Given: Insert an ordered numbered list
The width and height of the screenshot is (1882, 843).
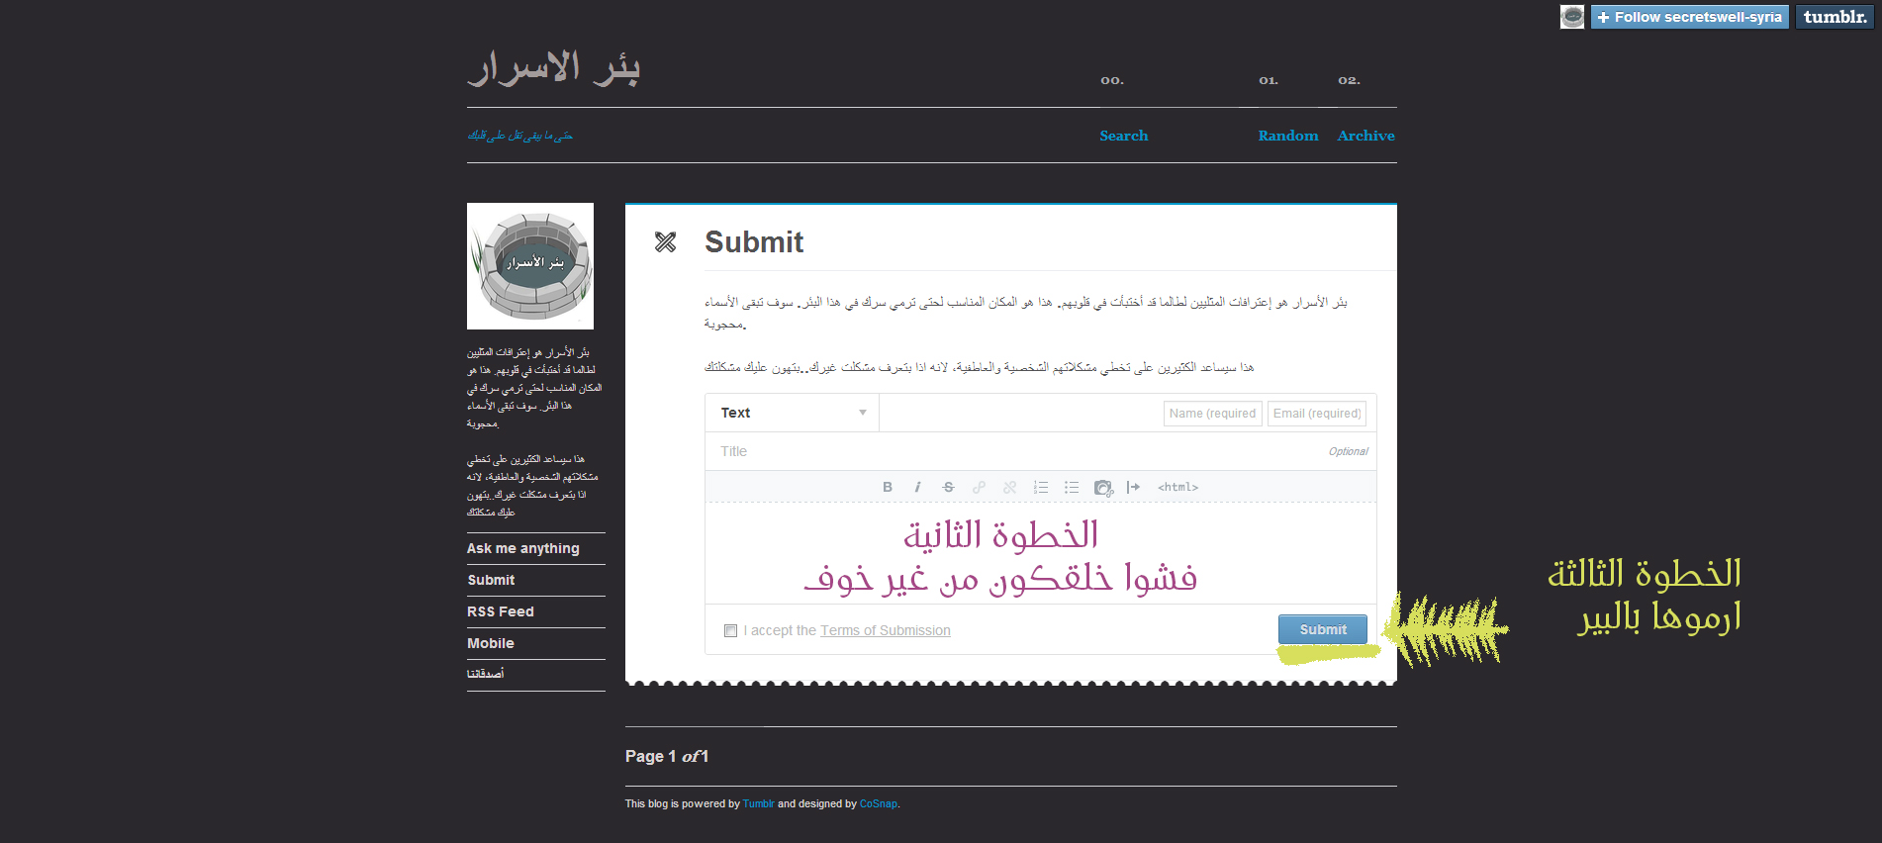Looking at the screenshot, I should pos(1040,487).
